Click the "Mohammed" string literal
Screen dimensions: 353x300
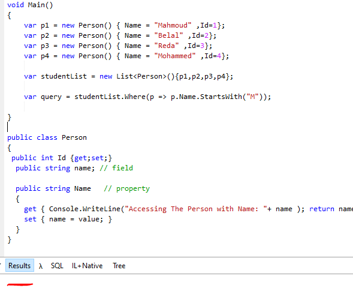(174, 56)
